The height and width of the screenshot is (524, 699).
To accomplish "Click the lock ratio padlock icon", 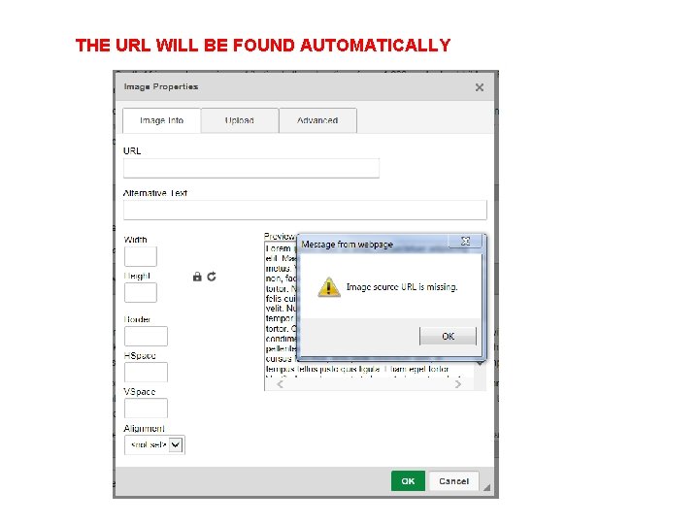I will 197,277.
